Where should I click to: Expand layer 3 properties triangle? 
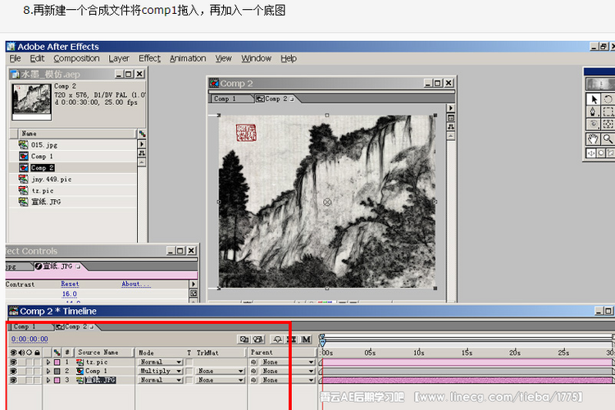pos(48,380)
